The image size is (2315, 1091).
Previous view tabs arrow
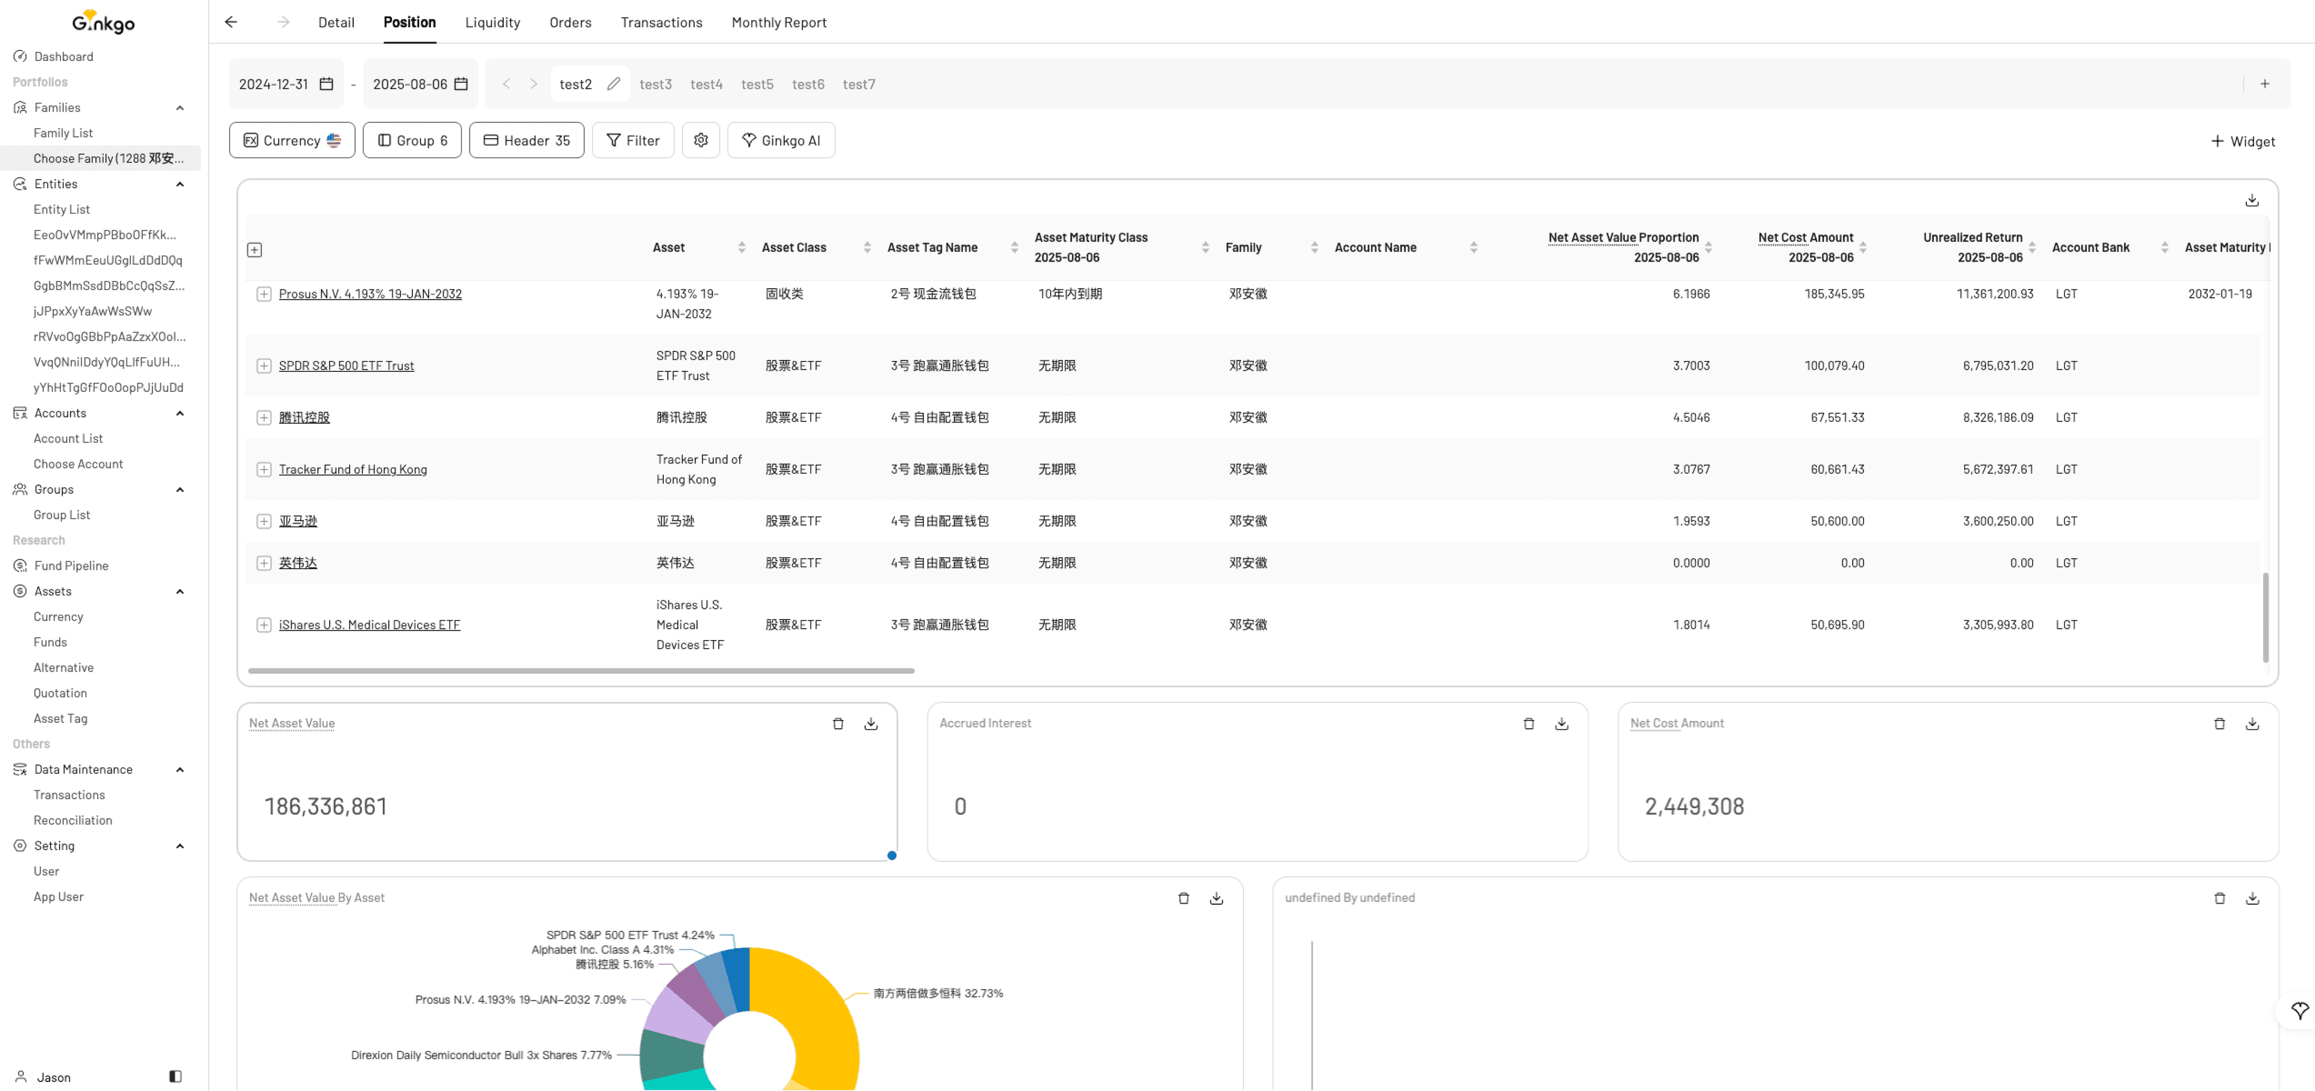506,84
